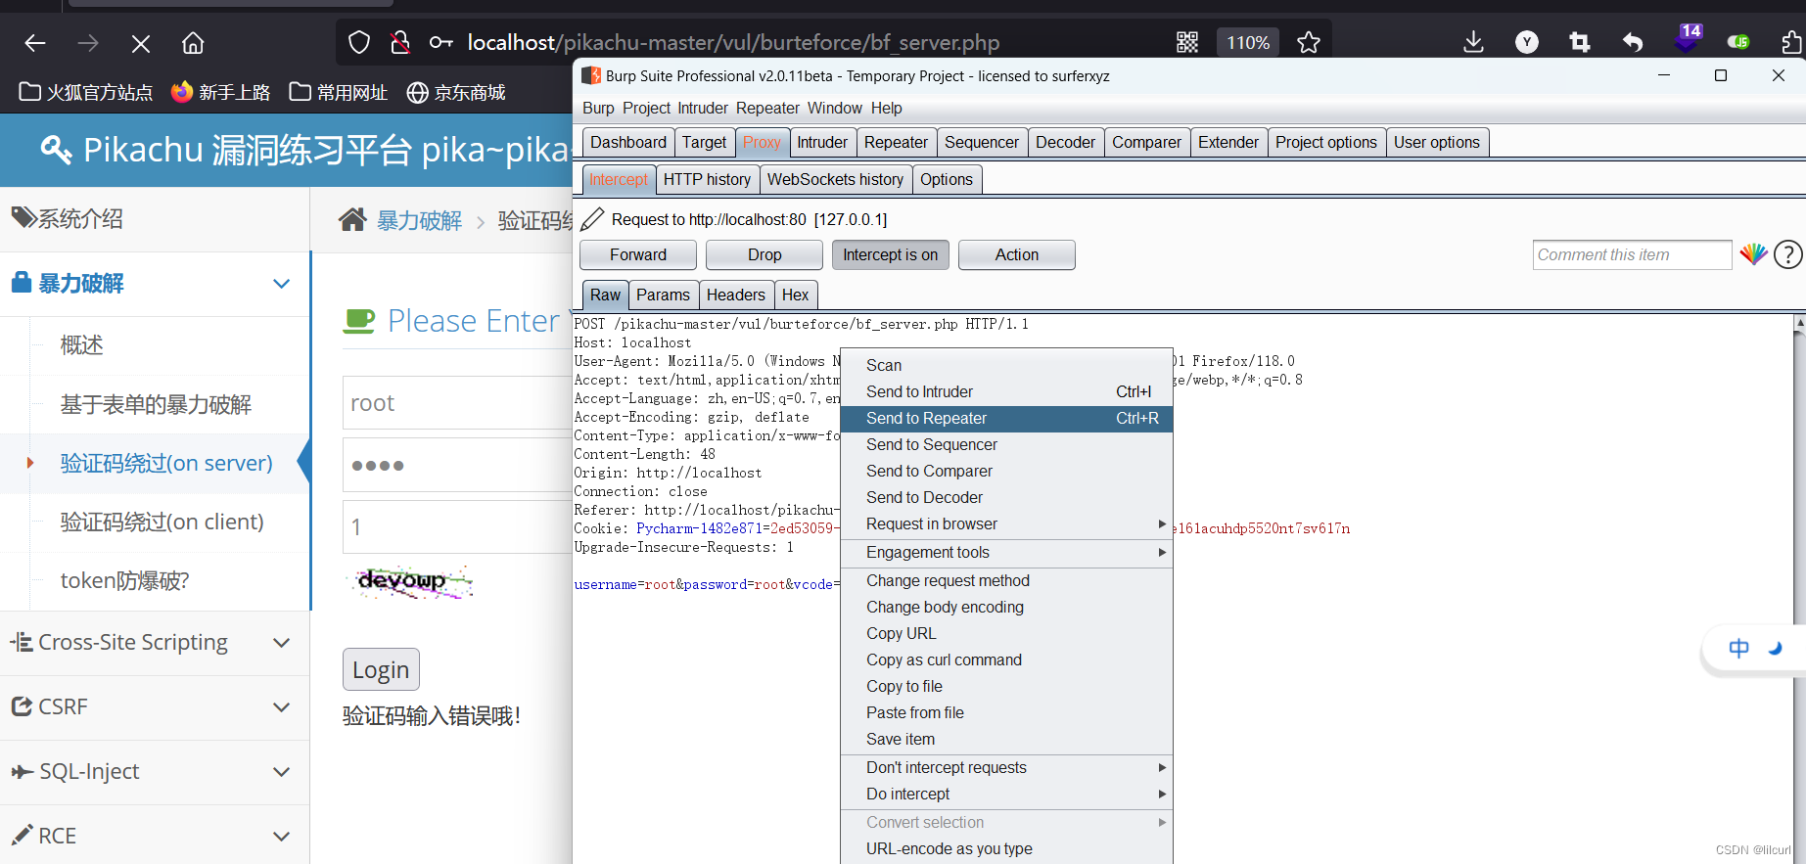Open the 火狐官方站点 bookmark folder
This screenshot has height=864, width=1806.
(86, 92)
